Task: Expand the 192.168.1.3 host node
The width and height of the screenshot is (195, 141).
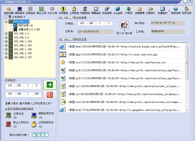Action: pos(6,33)
